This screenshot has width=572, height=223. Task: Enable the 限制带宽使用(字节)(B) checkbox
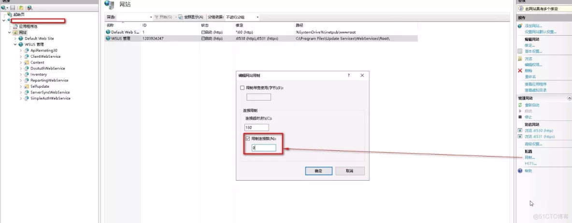[x=242, y=88]
